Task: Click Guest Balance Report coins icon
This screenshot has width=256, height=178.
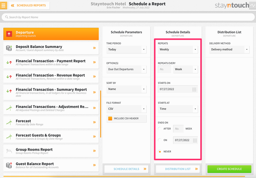Action: pos(9,165)
